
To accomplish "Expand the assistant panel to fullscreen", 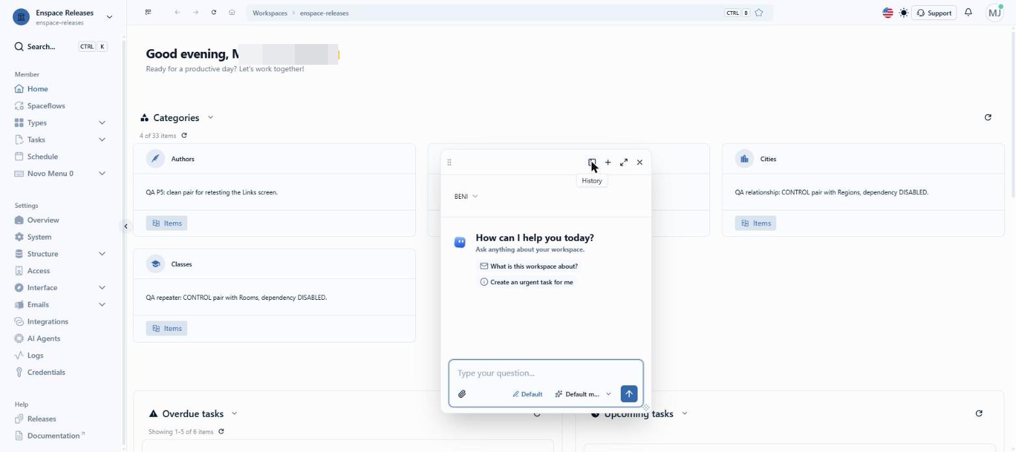I will pyautogui.click(x=623, y=163).
